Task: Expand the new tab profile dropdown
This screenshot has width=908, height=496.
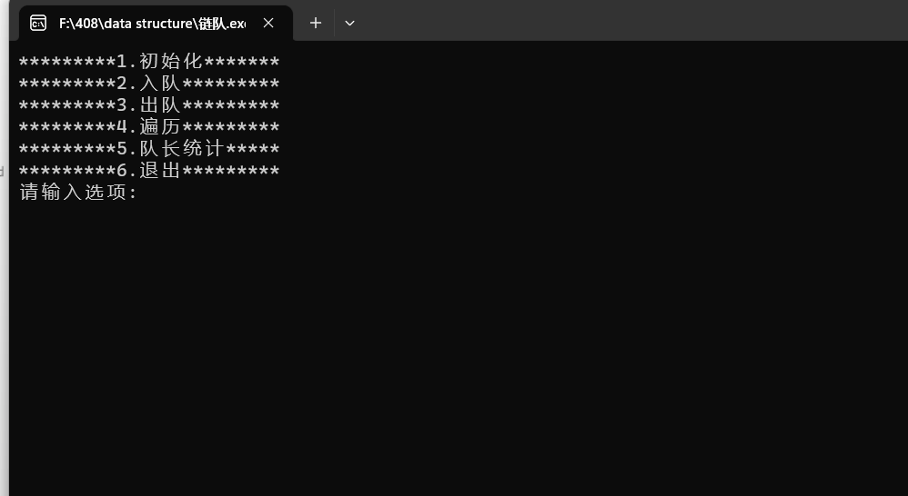Action: 349,23
